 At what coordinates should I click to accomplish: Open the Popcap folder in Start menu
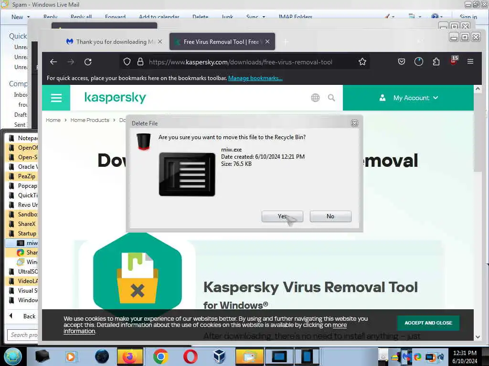(23, 186)
